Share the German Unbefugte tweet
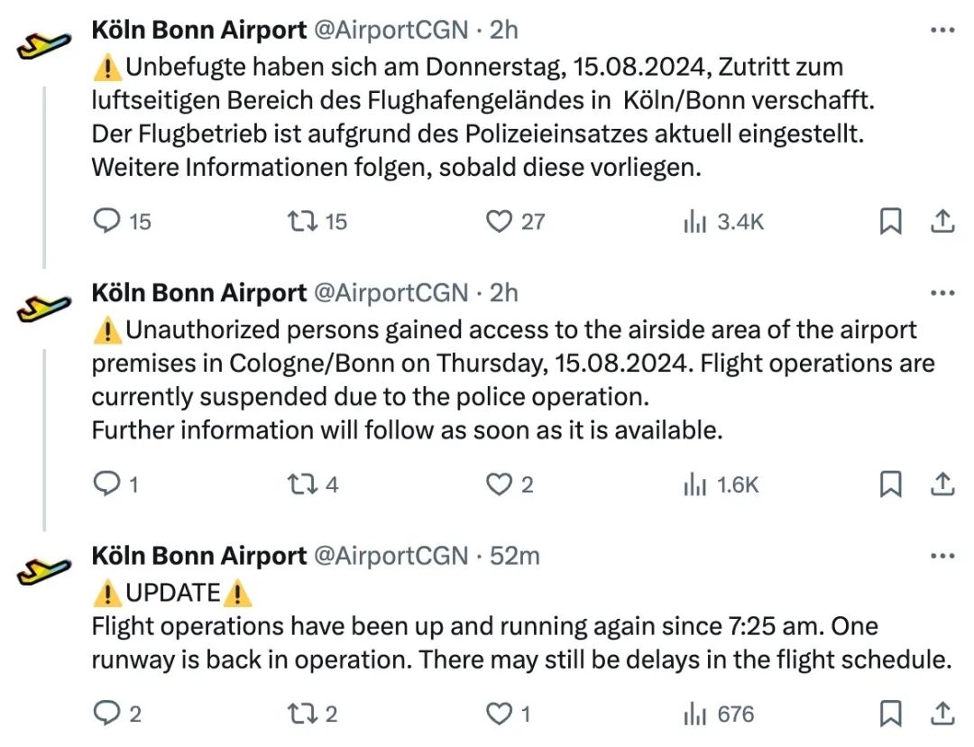974x747 pixels. pos(942,221)
